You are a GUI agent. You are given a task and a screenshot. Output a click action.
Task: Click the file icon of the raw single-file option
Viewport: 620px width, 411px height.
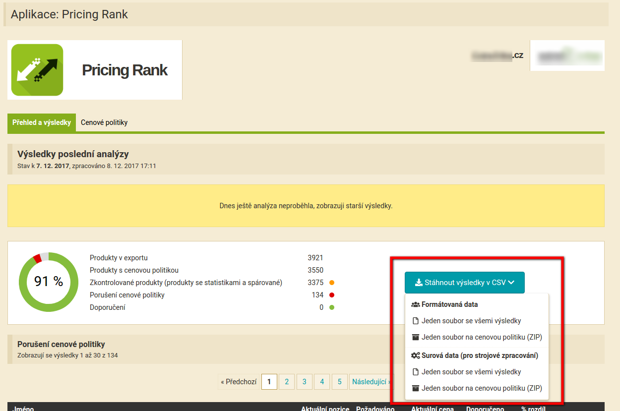click(x=416, y=372)
